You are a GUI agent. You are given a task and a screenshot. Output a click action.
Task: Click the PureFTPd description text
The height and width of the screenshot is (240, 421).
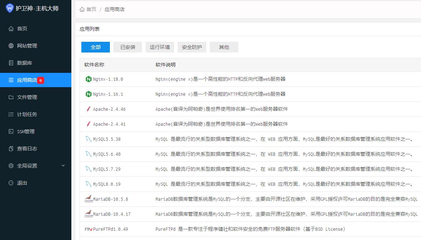point(250,229)
